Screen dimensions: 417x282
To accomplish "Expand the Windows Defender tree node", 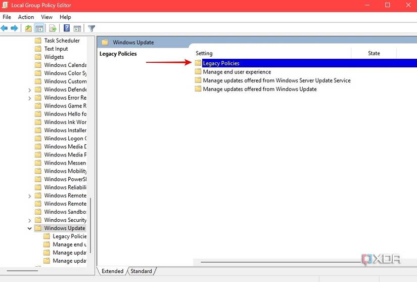I will (29, 90).
